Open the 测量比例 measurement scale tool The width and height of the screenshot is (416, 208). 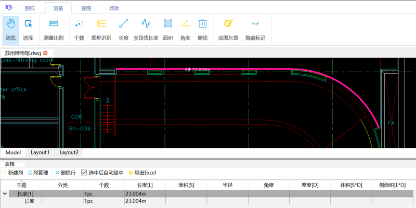(53, 29)
